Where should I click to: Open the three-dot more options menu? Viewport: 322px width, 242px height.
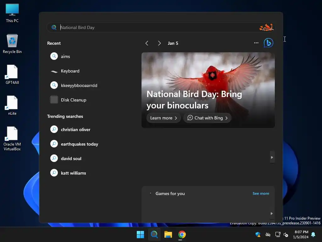pyautogui.click(x=256, y=43)
